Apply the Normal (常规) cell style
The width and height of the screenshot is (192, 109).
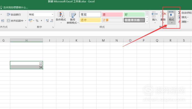coord(90,15)
